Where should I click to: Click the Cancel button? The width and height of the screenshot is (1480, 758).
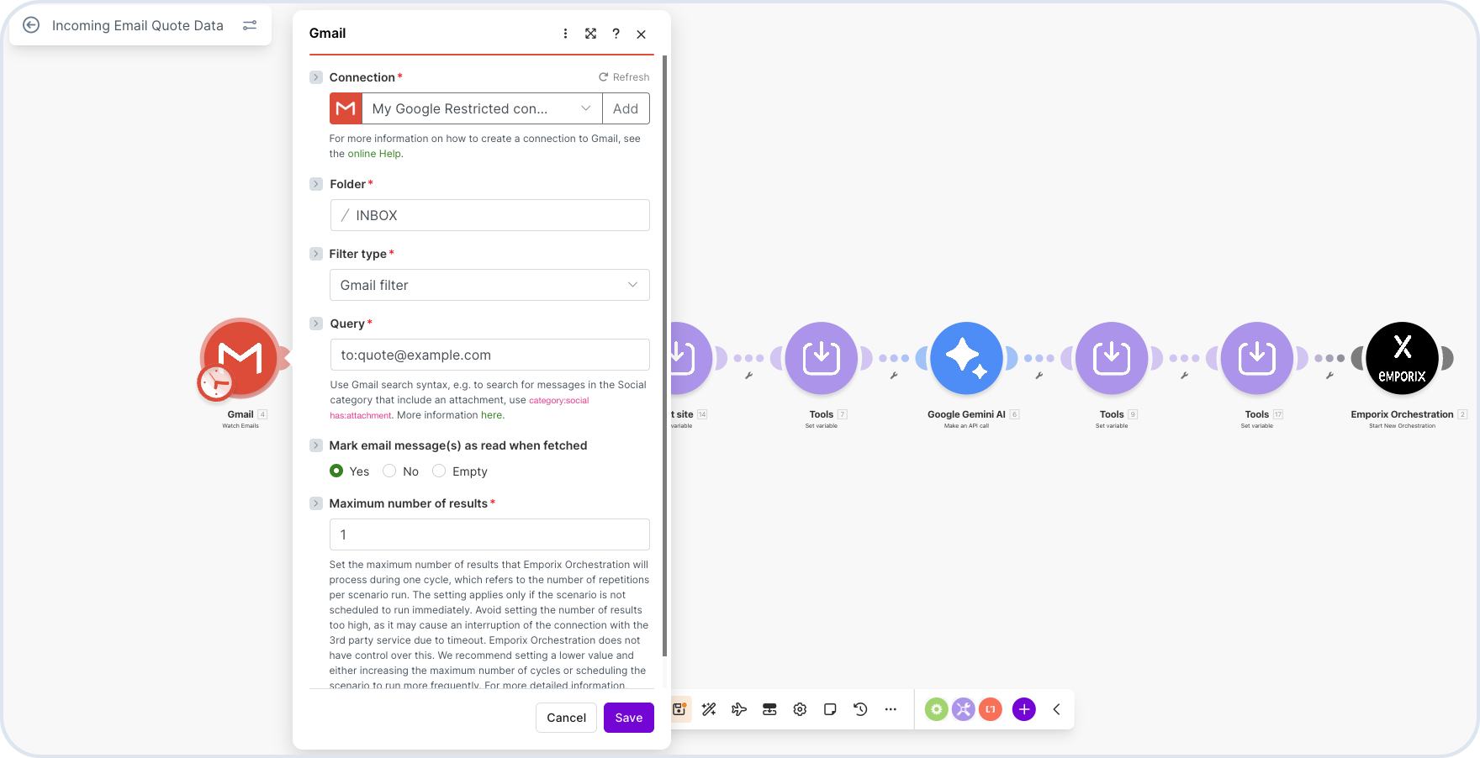pos(567,718)
